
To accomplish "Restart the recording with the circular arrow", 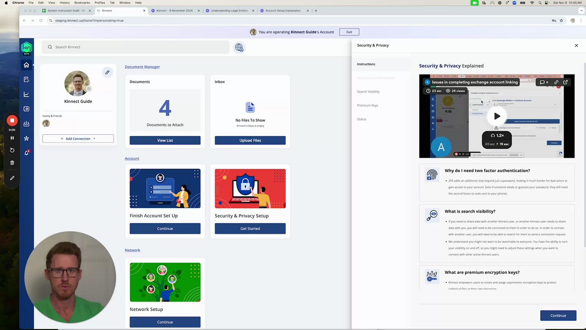I will coord(12,150).
